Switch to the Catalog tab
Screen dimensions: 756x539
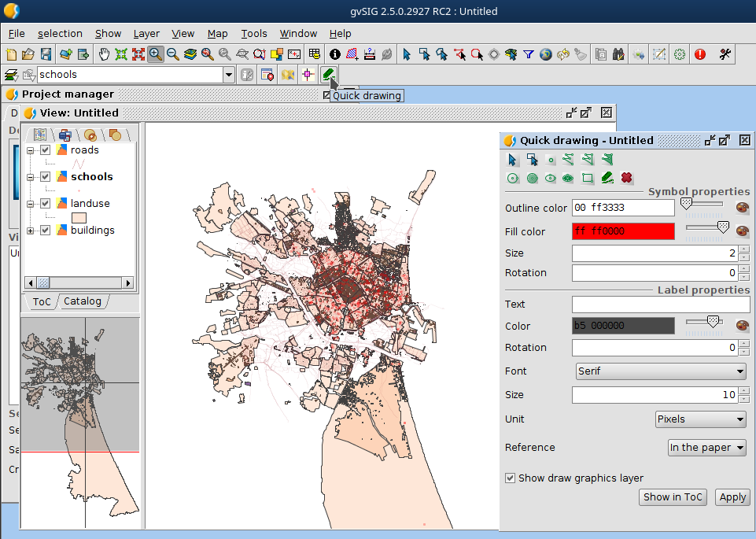(83, 301)
